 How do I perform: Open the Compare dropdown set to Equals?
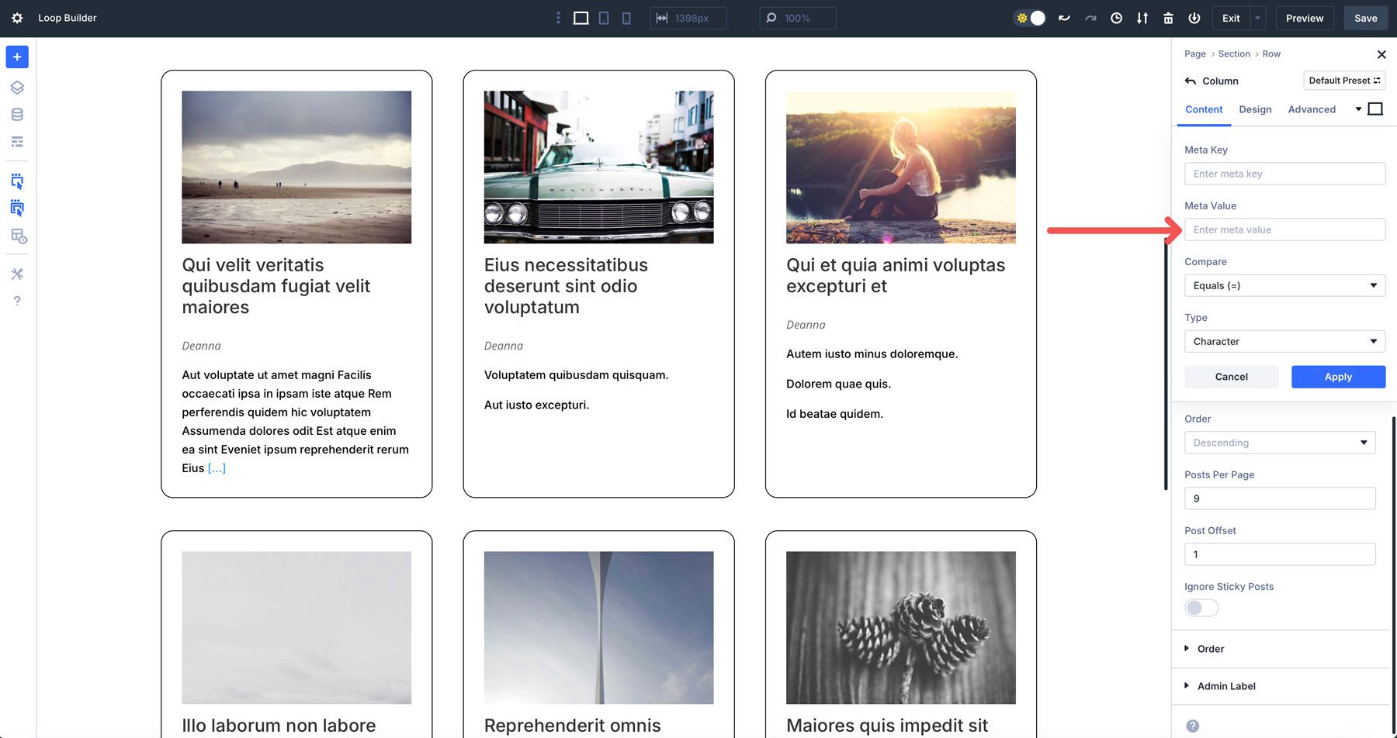[x=1284, y=285]
